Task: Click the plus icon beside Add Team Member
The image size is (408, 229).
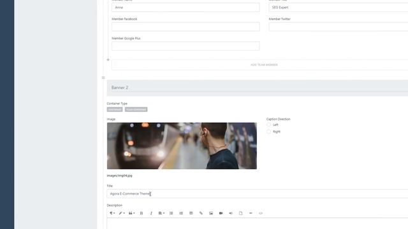Action: (108, 60)
